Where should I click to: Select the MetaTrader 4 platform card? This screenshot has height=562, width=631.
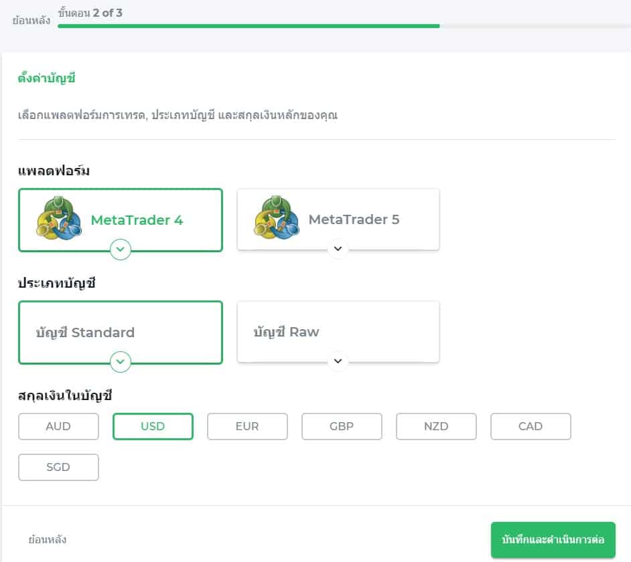pyautogui.click(x=121, y=220)
